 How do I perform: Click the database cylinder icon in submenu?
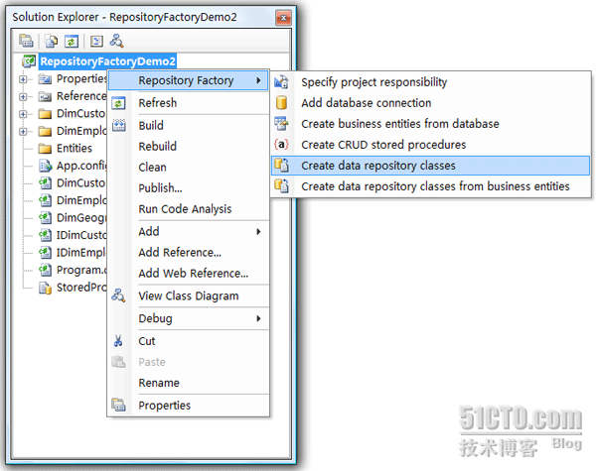(282, 103)
